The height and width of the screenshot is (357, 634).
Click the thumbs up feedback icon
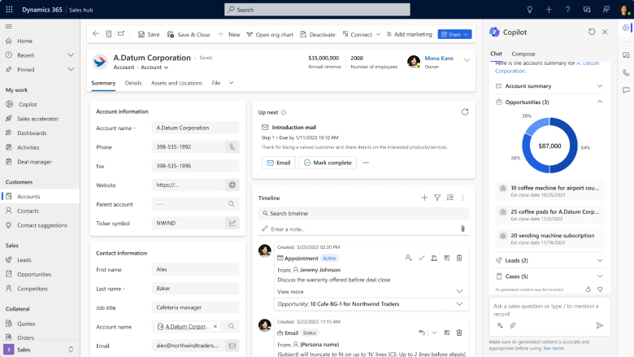[x=588, y=289]
